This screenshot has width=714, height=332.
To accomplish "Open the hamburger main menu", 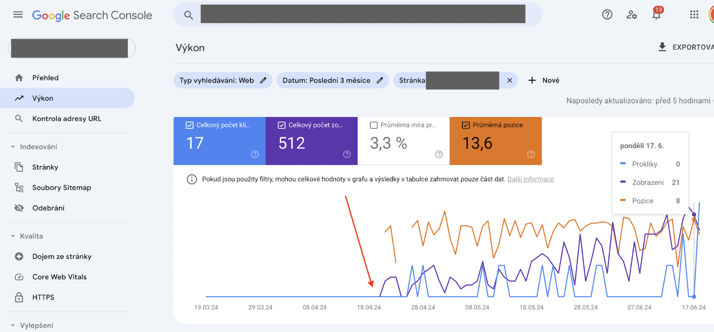I will (x=18, y=15).
